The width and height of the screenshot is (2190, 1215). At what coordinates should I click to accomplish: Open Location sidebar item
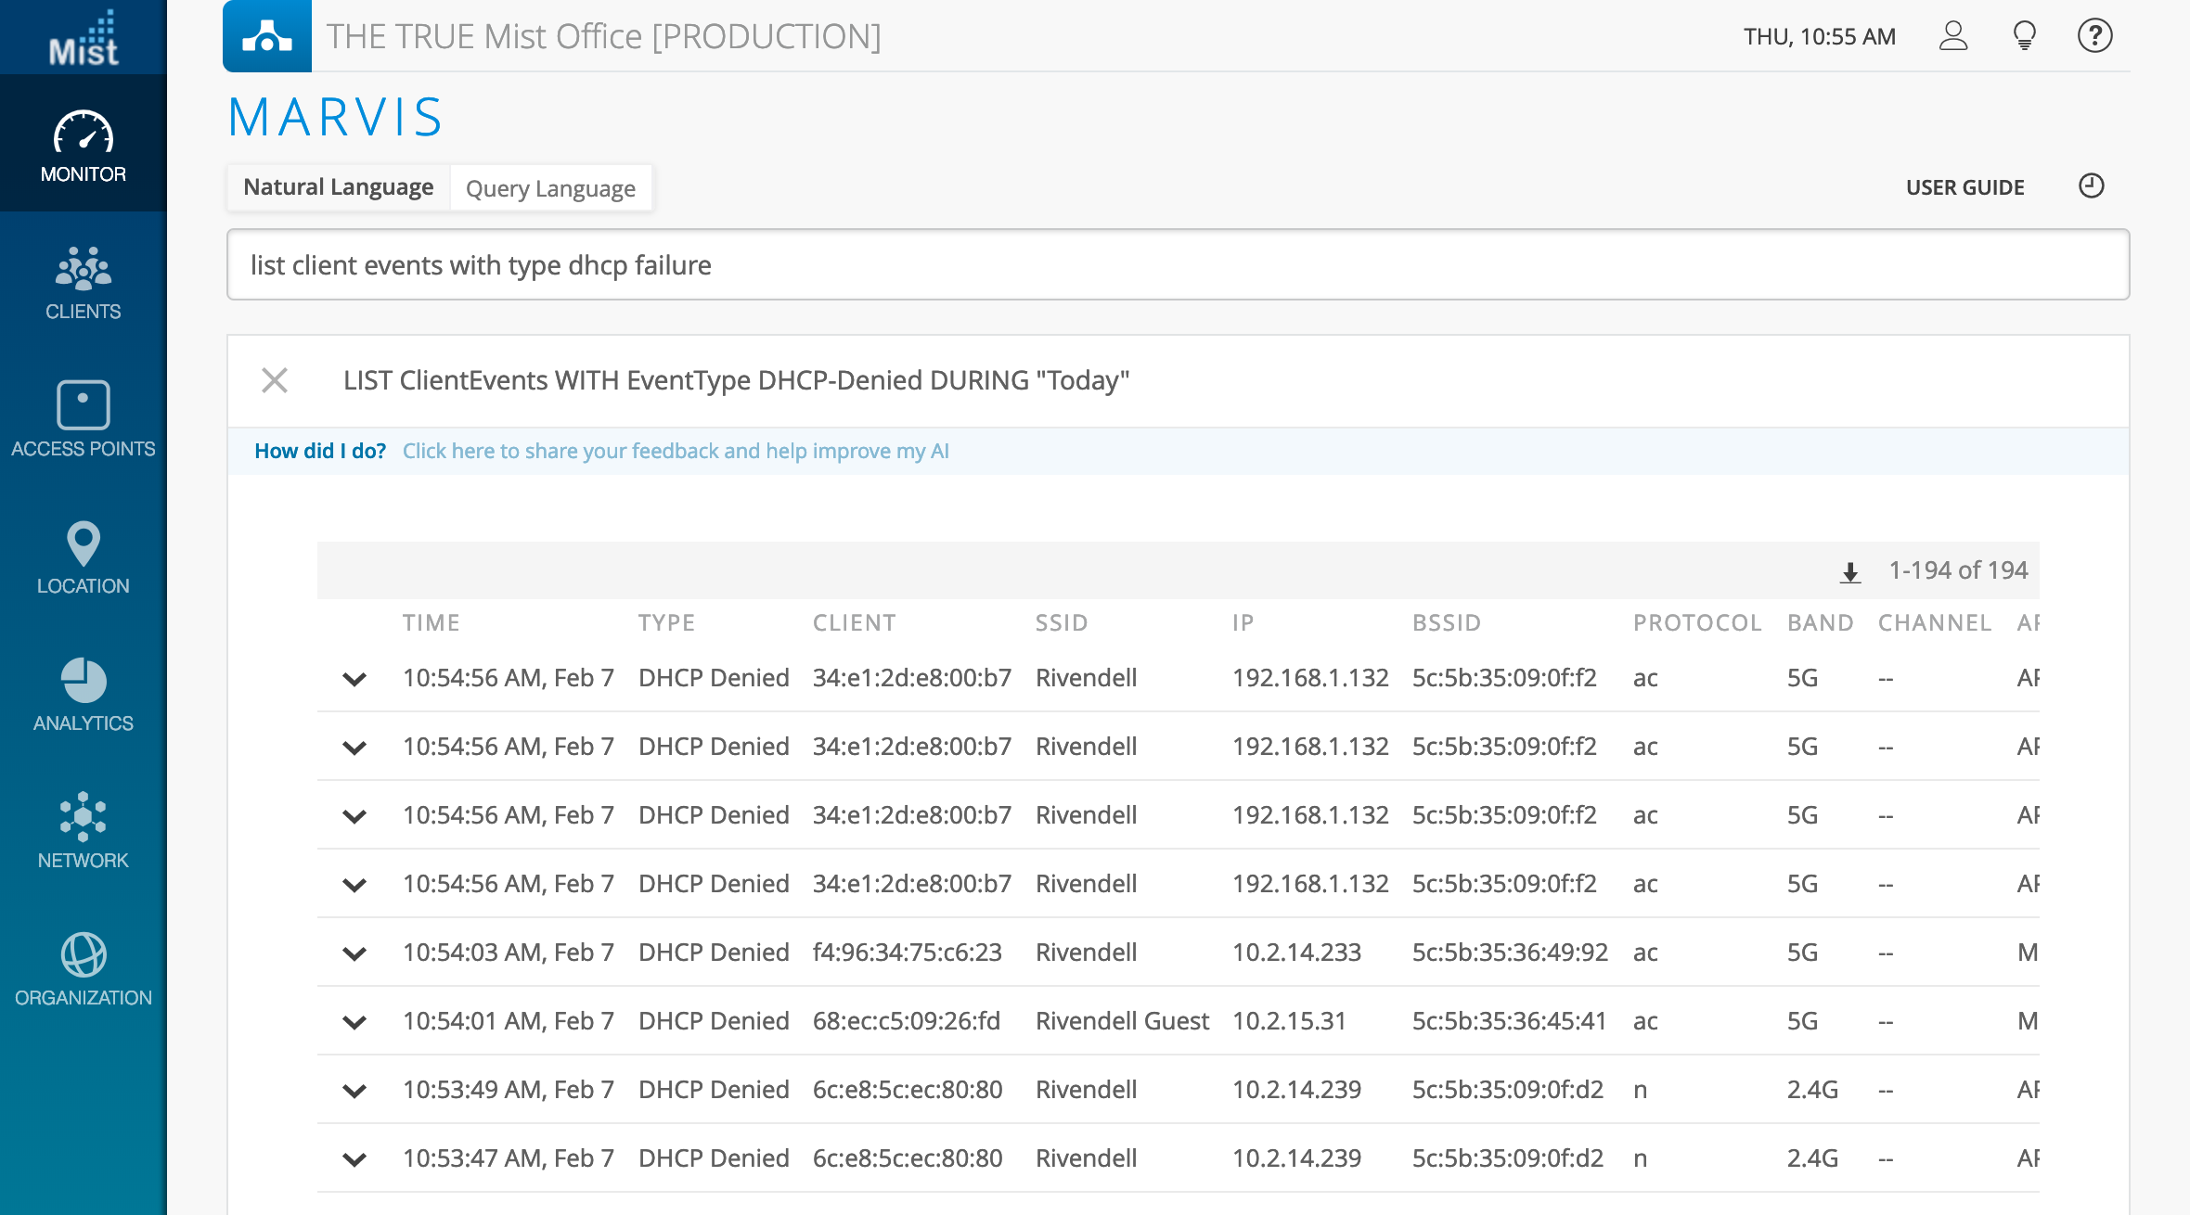tap(84, 556)
